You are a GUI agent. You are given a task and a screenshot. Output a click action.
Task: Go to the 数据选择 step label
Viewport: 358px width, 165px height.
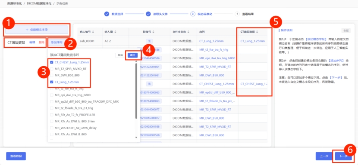[x=117, y=14]
